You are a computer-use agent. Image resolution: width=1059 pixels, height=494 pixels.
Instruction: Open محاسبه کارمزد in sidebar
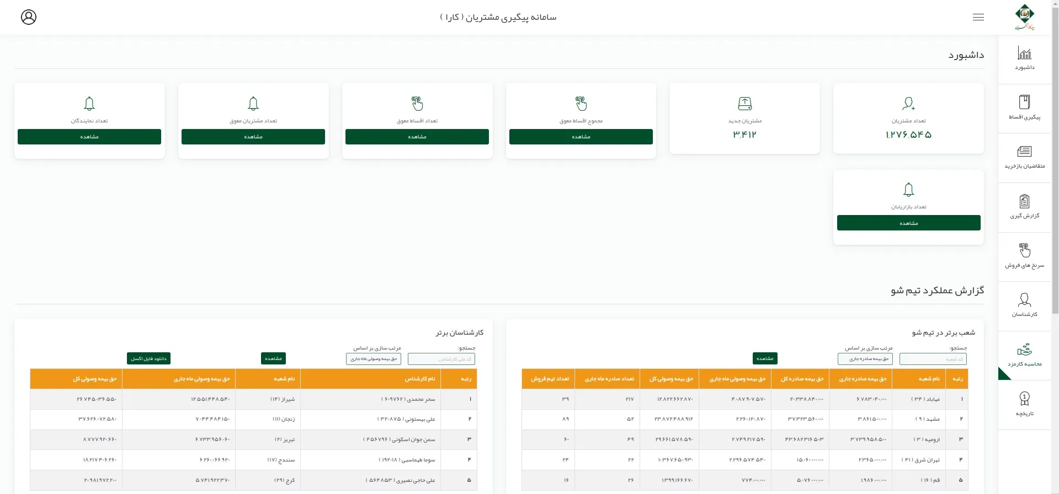(x=1024, y=355)
